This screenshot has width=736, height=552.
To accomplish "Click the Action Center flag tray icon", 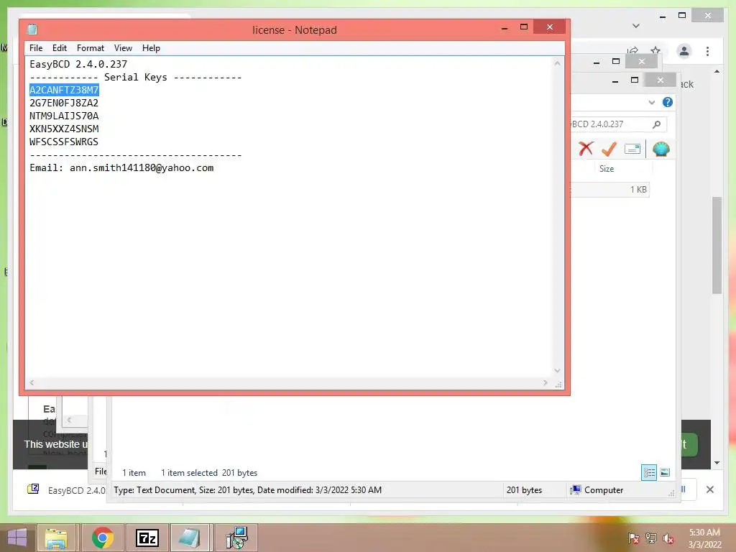I will point(634,538).
